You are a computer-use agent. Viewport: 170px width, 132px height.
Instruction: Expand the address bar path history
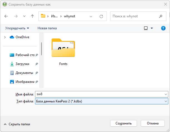coord(91,16)
